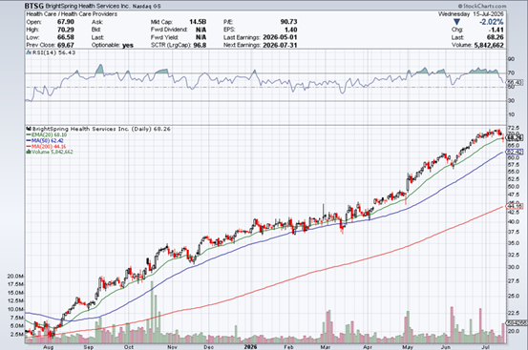Click the RSI 56.43 value tag on right axis
This screenshot has width=528, height=350.
(x=515, y=82)
